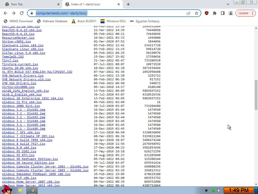
Task: Download ReactOS-0.4.15-x64.iso
Action: point(22,30)
